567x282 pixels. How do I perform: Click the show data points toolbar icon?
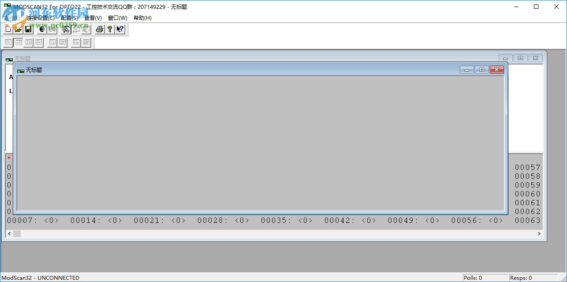point(76,29)
